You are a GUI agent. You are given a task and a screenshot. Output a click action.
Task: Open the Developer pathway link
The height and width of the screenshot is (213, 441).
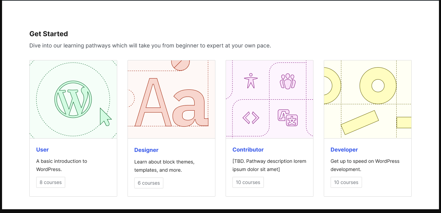[x=344, y=150]
